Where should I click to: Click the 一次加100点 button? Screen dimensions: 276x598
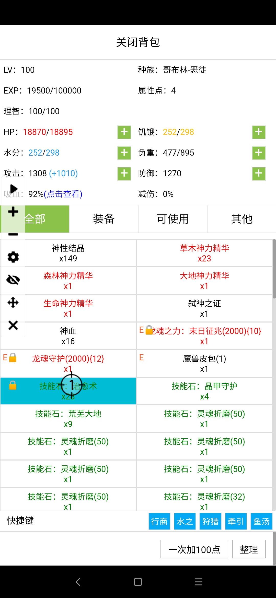tap(194, 549)
